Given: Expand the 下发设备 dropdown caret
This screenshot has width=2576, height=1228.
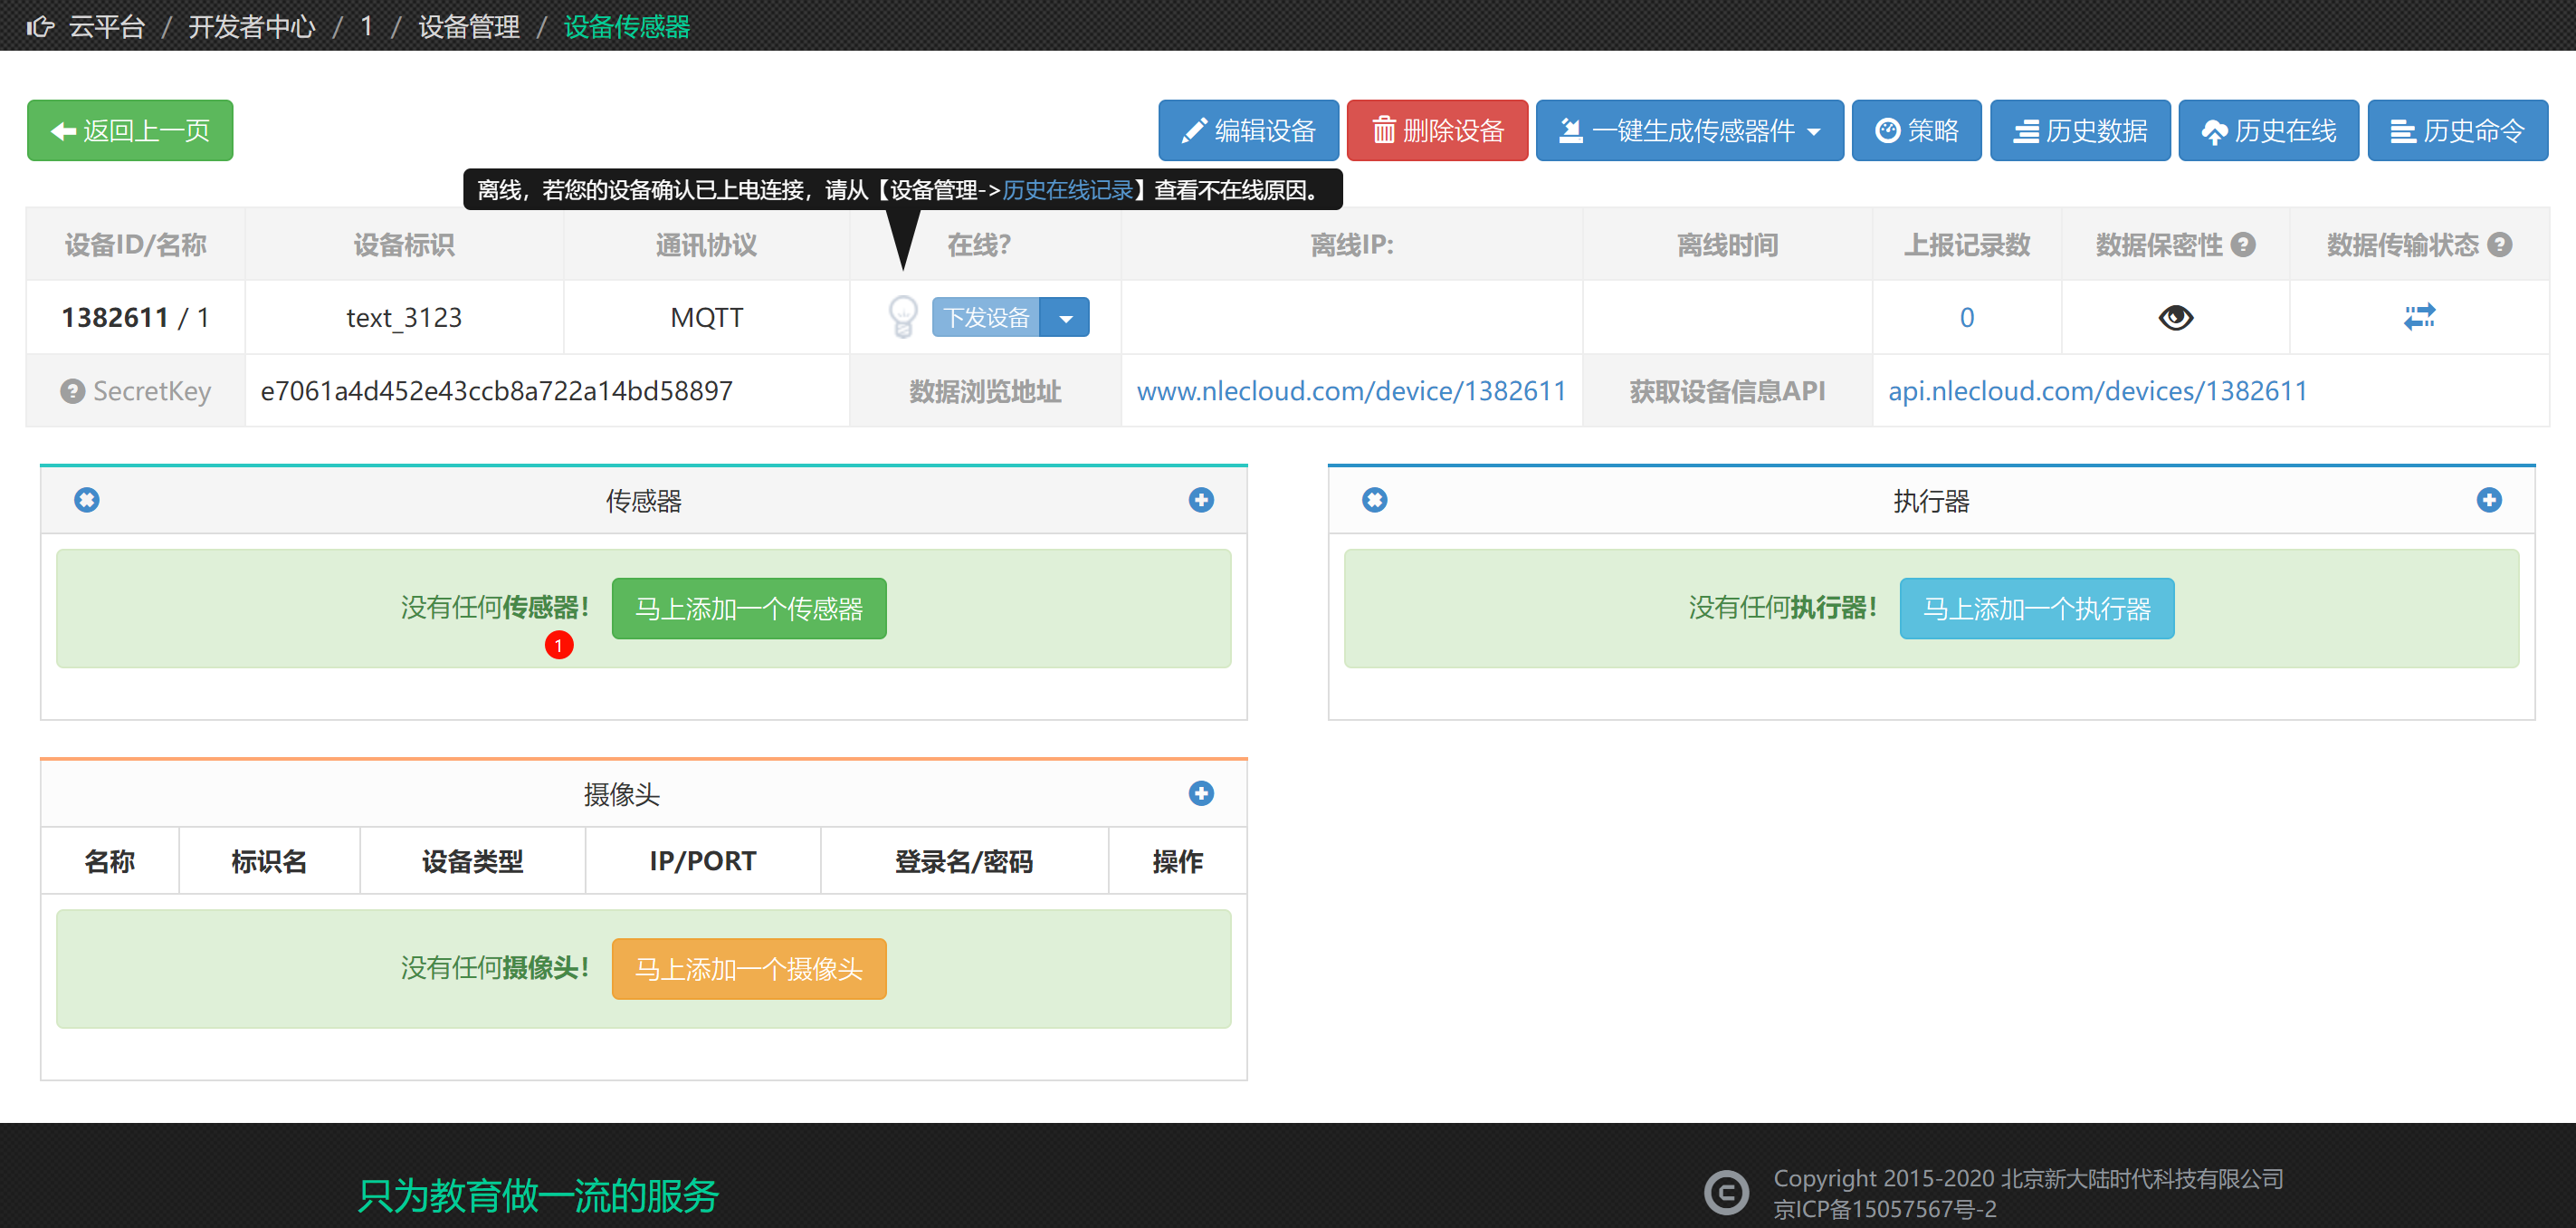Looking at the screenshot, I should pos(1065,318).
